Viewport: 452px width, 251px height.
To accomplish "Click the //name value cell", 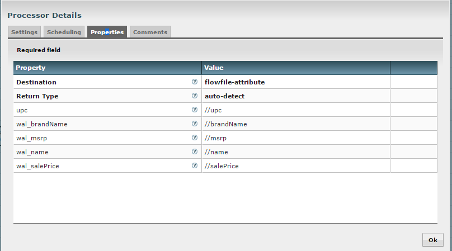I will [x=295, y=152].
